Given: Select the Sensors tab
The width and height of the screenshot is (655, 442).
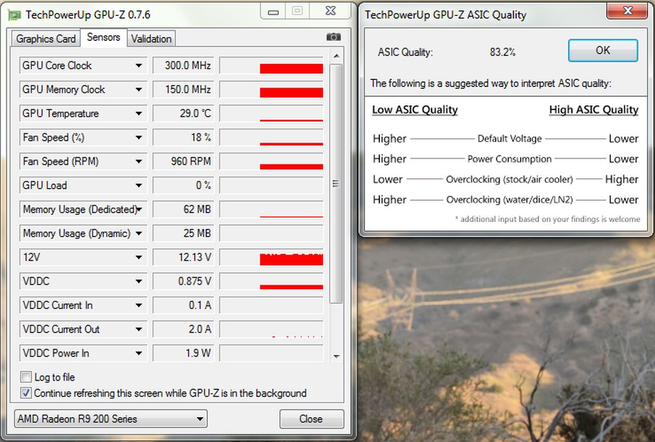Looking at the screenshot, I should pyautogui.click(x=104, y=37).
